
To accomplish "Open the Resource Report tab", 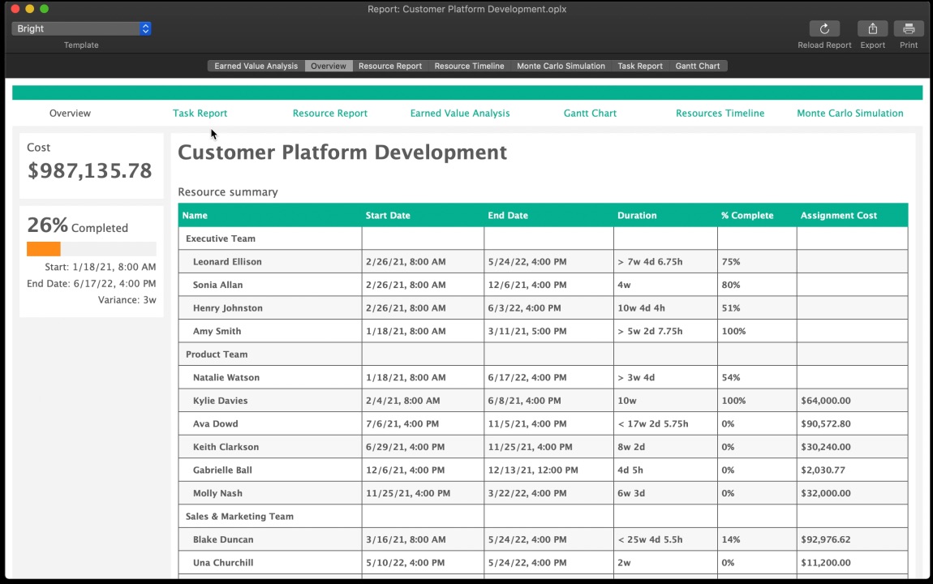I will coord(390,66).
